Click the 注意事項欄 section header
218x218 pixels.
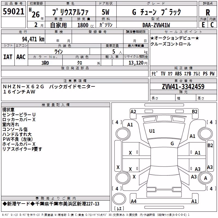tap(75, 81)
